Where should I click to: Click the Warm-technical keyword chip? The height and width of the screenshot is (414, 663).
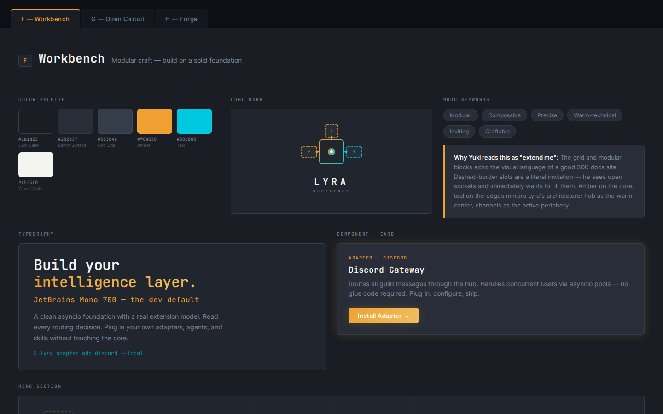click(x=594, y=115)
